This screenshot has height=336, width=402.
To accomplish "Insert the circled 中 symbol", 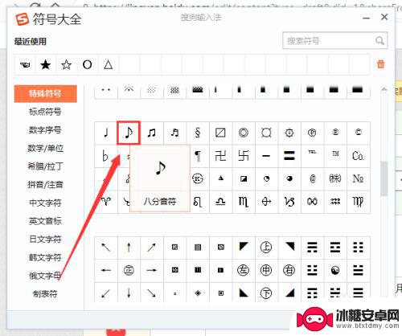I will point(266,270).
